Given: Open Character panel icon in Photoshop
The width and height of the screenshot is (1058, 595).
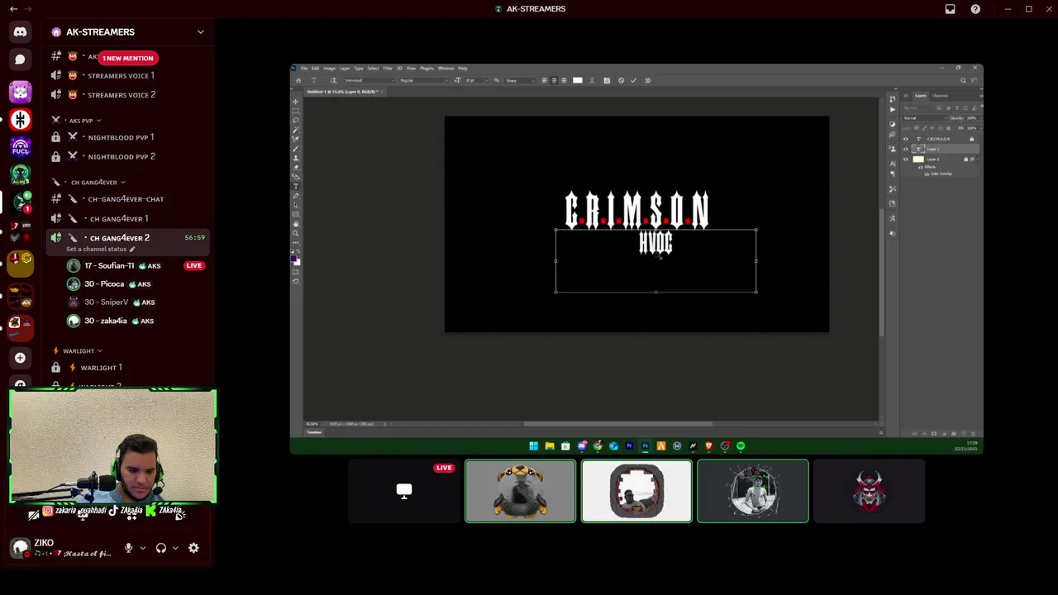Looking at the screenshot, I should [x=893, y=164].
